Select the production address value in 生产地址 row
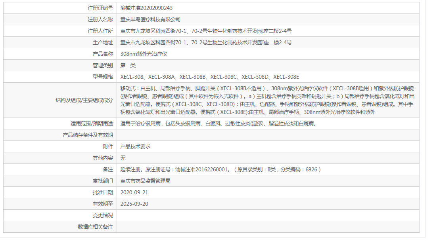Image resolution: width=439 pixels, height=241 pixels. click(x=206, y=42)
